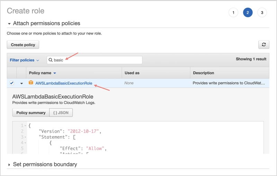This screenshot has width=277, height=176.
Task: Open the AWSLambdaBasicExecutionRole policy link
Action: (x=64, y=83)
